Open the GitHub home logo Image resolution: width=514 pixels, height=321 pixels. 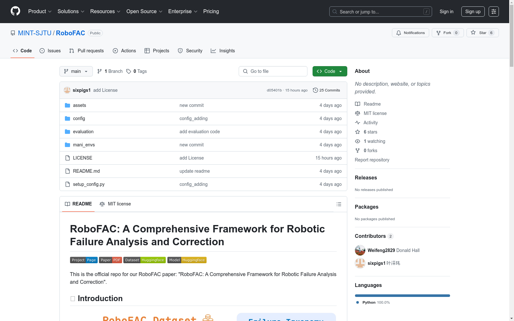15,11
